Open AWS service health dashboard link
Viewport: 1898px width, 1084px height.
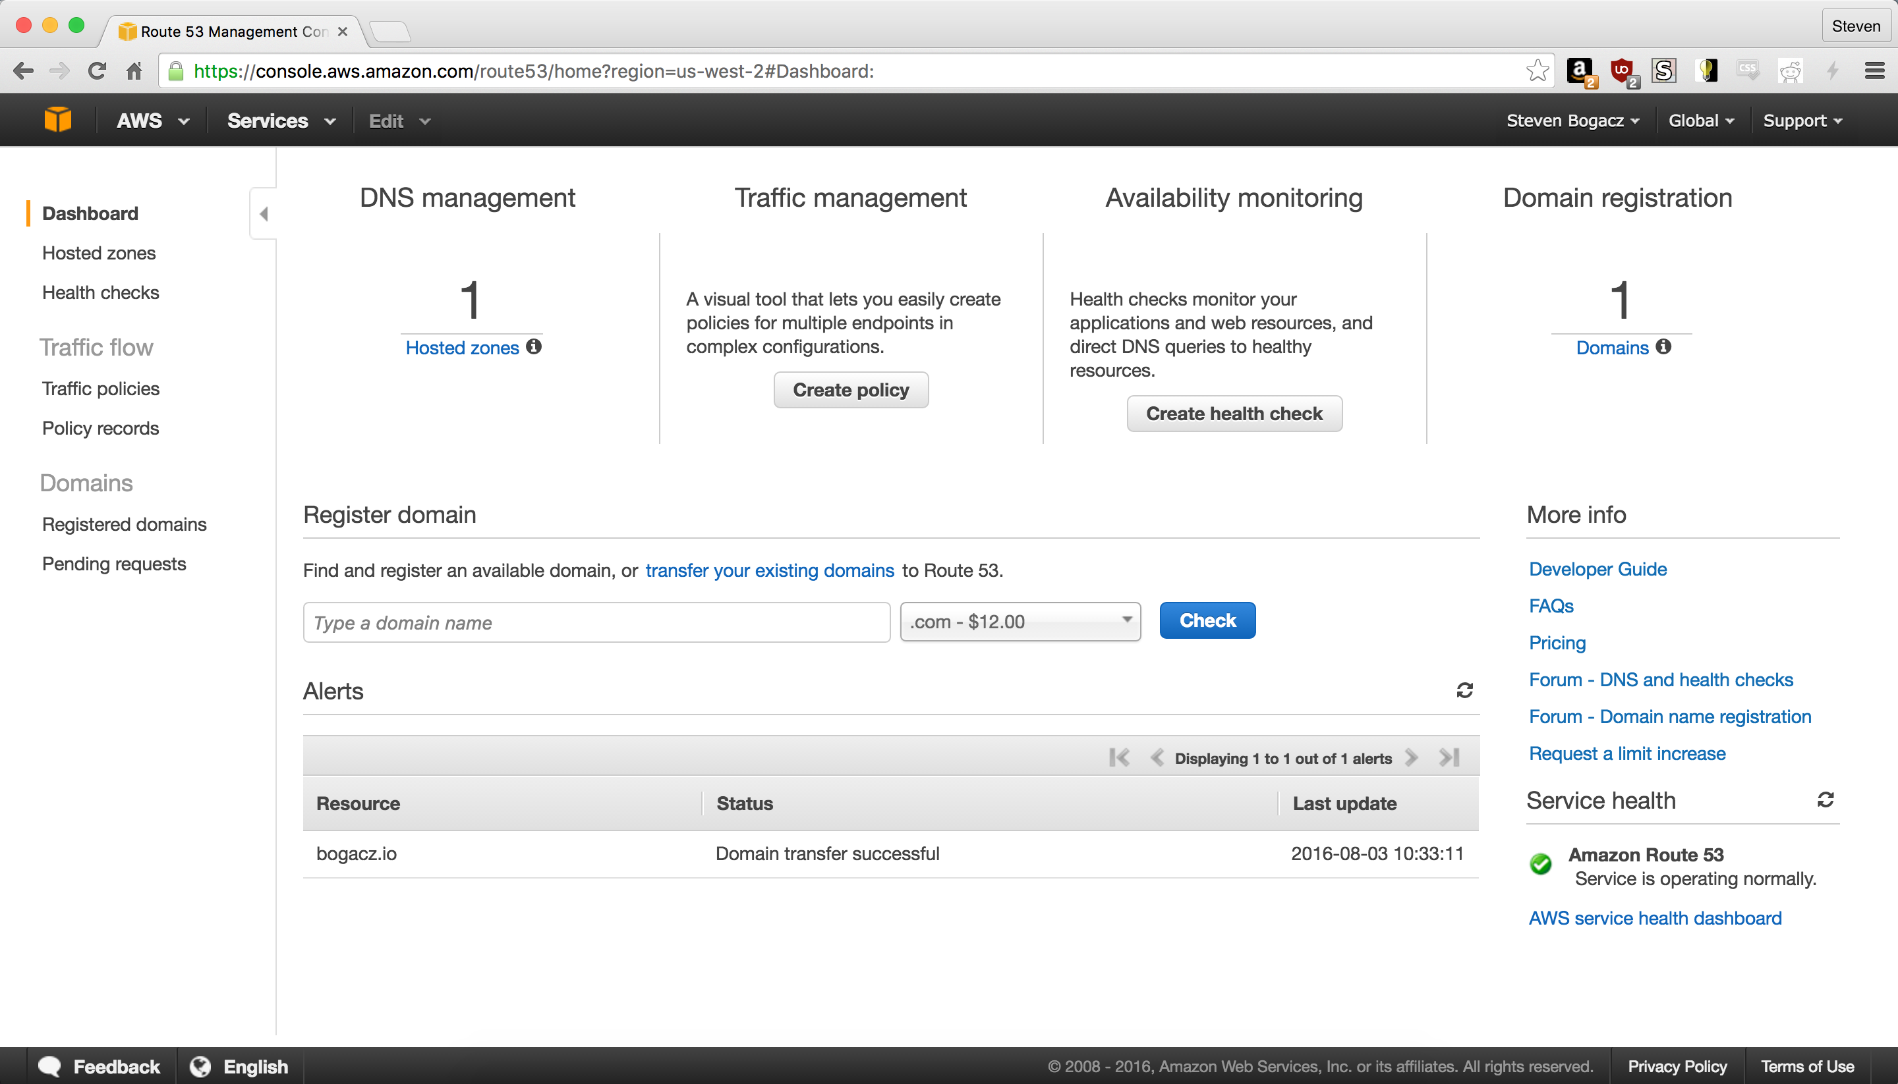pyautogui.click(x=1655, y=918)
